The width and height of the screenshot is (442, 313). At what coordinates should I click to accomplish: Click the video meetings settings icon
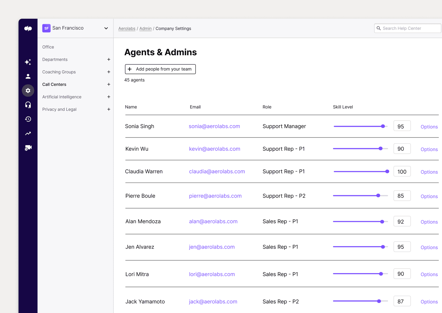click(28, 148)
